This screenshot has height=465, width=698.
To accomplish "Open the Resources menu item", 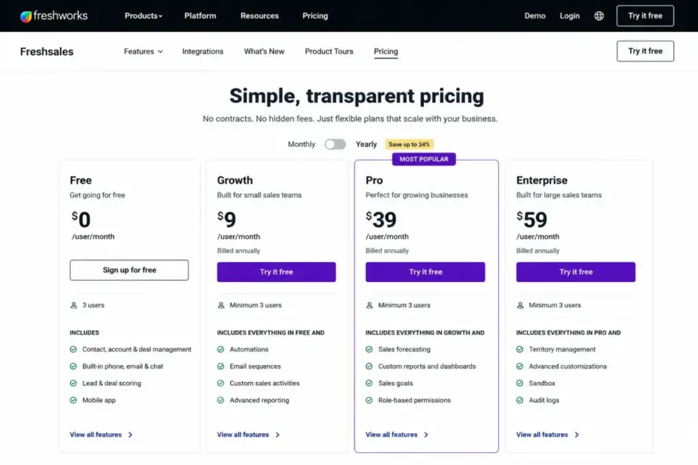I will click(x=260, y=16).
